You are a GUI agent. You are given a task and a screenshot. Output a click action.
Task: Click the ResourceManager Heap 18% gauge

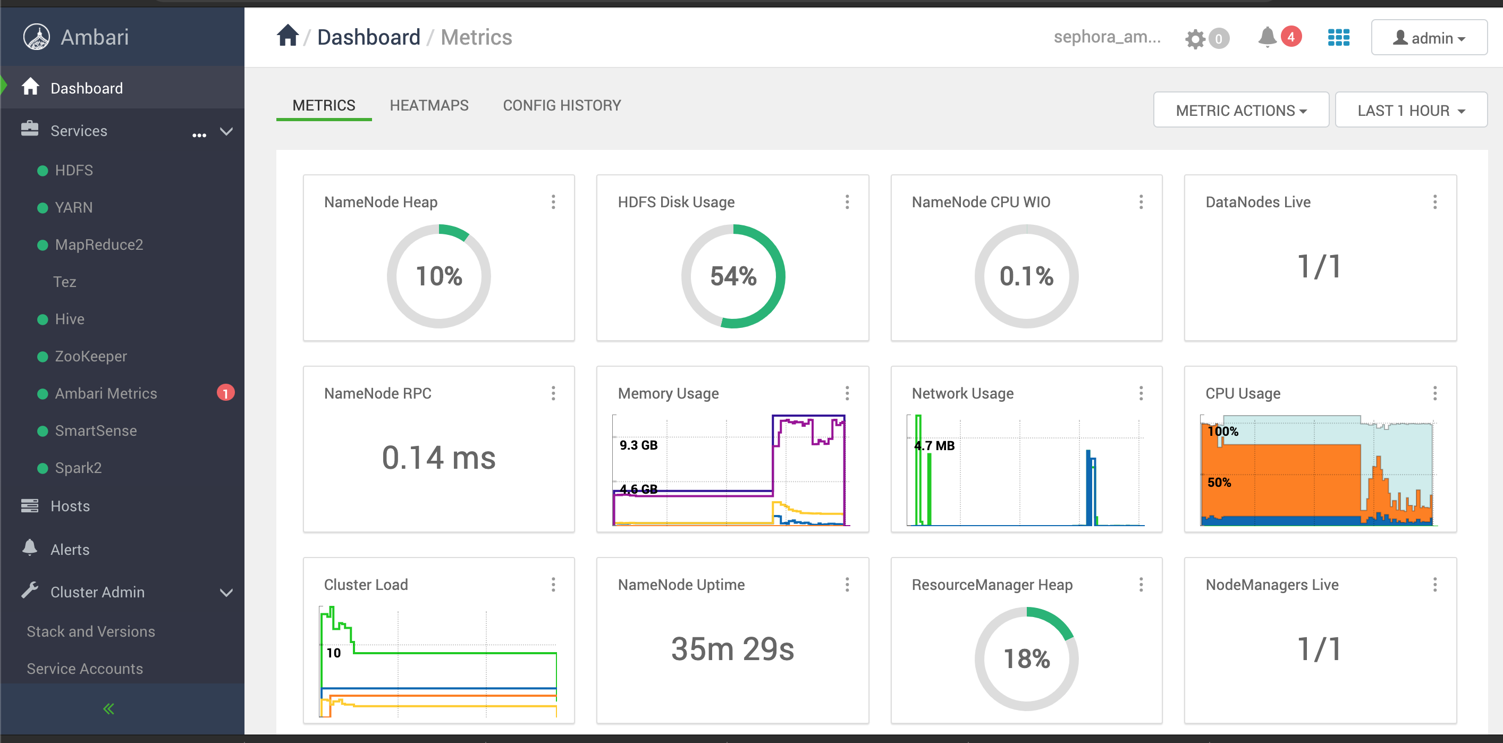pos(1026,659)
